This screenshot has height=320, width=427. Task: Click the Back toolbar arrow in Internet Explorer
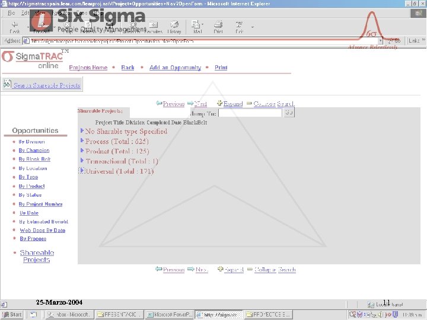coord(15,27)
